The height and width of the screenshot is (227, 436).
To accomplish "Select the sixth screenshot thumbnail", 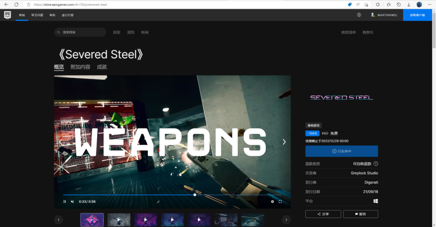I will click(x=226, y=220).
